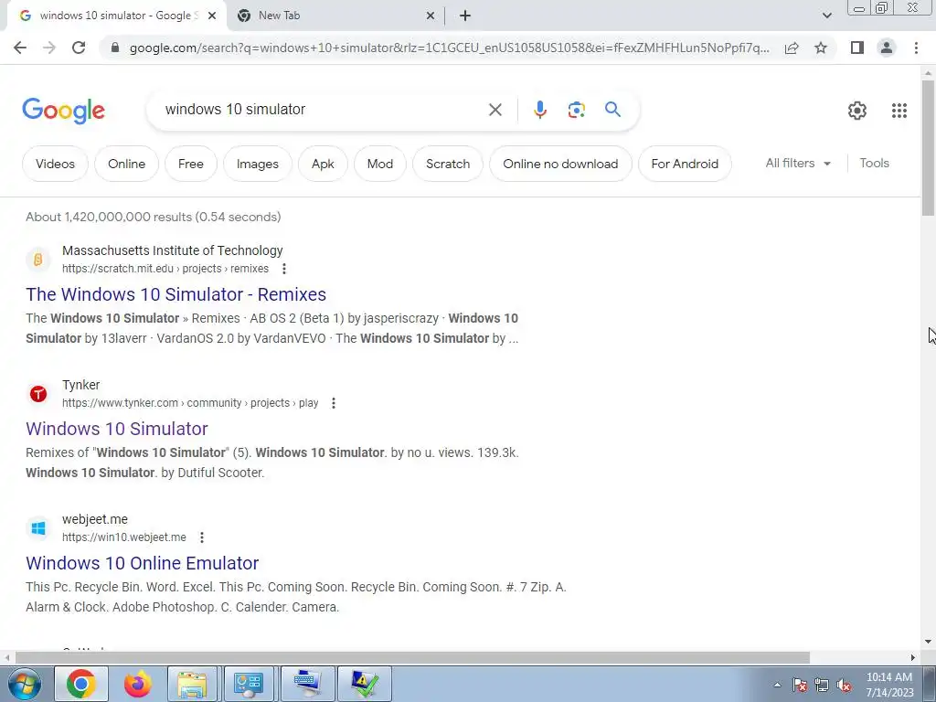Screen dimensions: 936x702
Task: Click the Google logo
Action: (x=63, y=111)
